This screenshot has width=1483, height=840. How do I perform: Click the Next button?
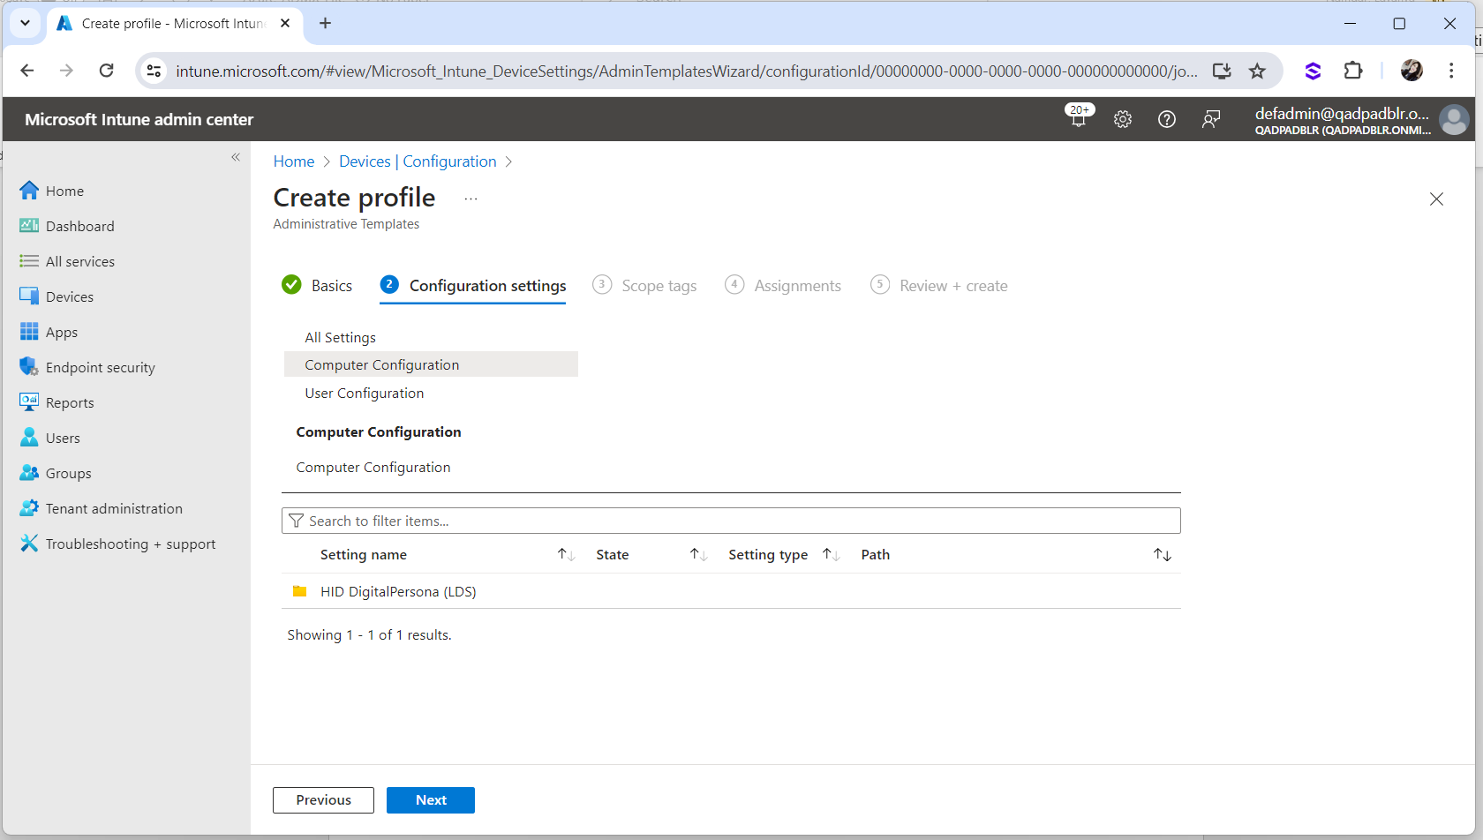(x=431, y=799)
